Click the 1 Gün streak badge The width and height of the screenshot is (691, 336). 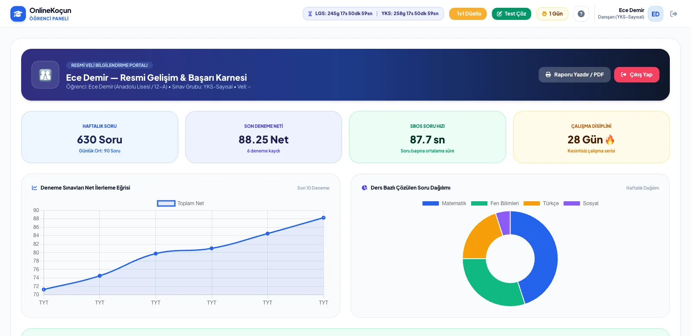coord(552,14)
